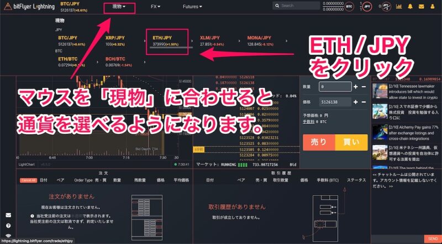
Task: Click ステータス column header in history
Action: 356,180
